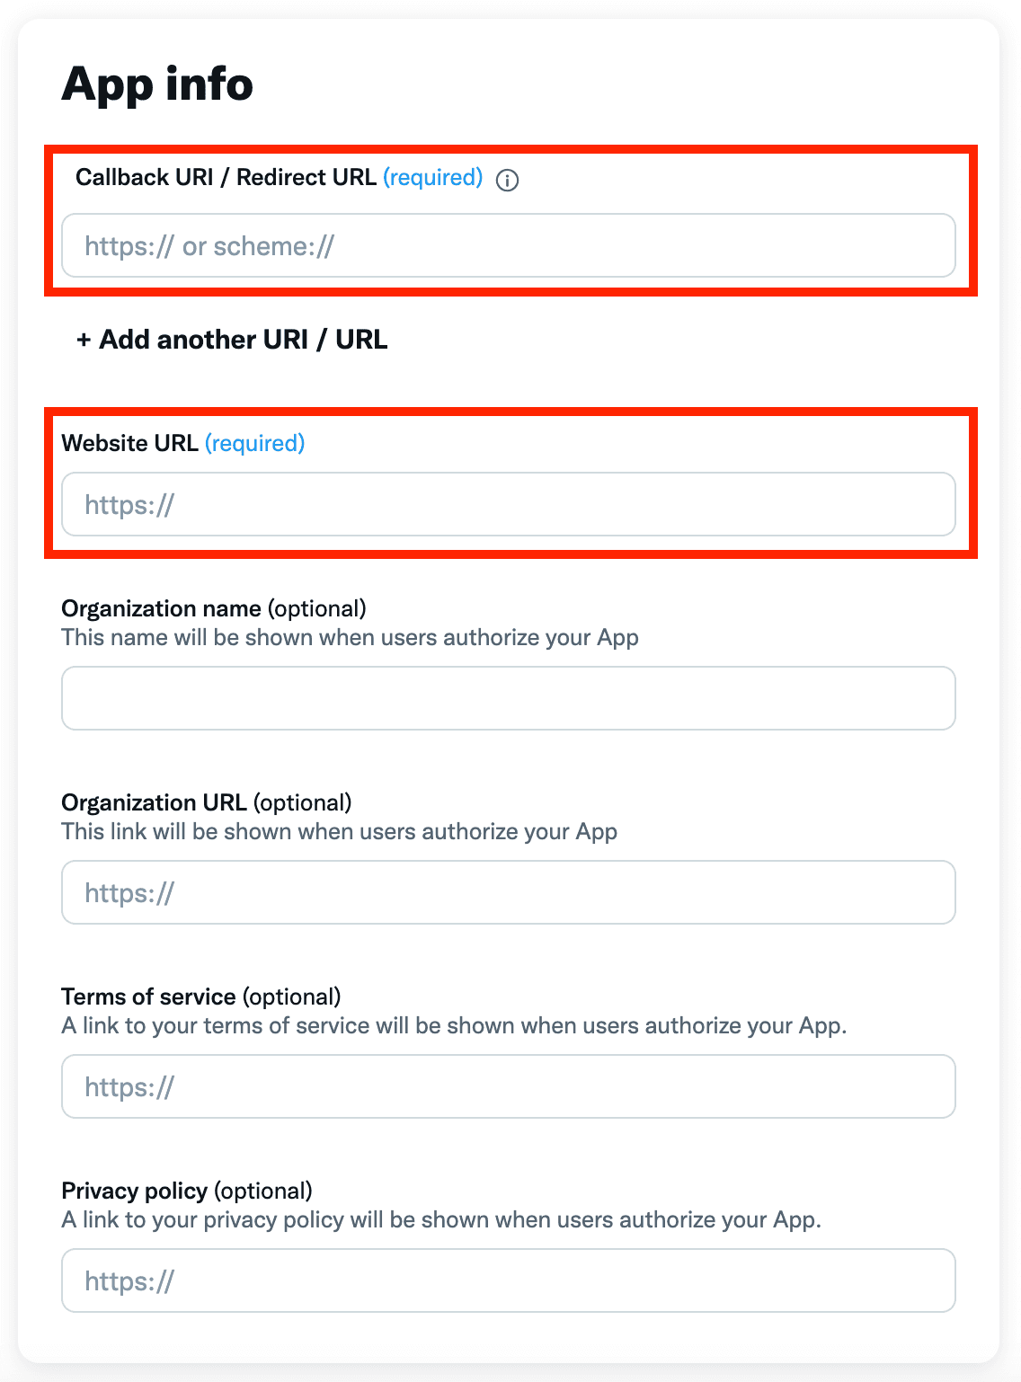Viewport: 1021px width, 1382px height.
Task: Click the 'Website URL' label text
Action: (129, 443)
